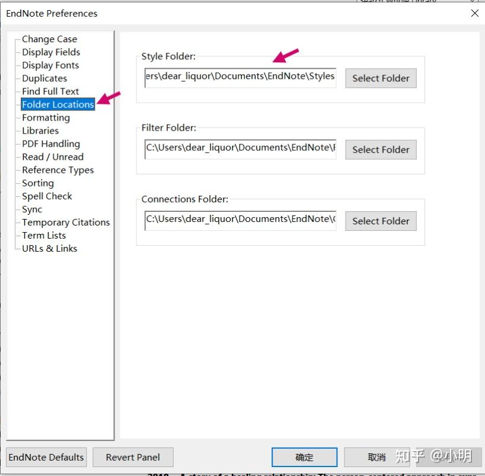Screen dimensions: 485x476
Task: Open PDF Handling settings
Action: click(51, 144)
